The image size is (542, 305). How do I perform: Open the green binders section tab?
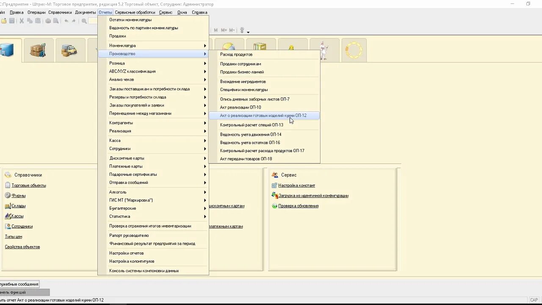click(261, 44)
